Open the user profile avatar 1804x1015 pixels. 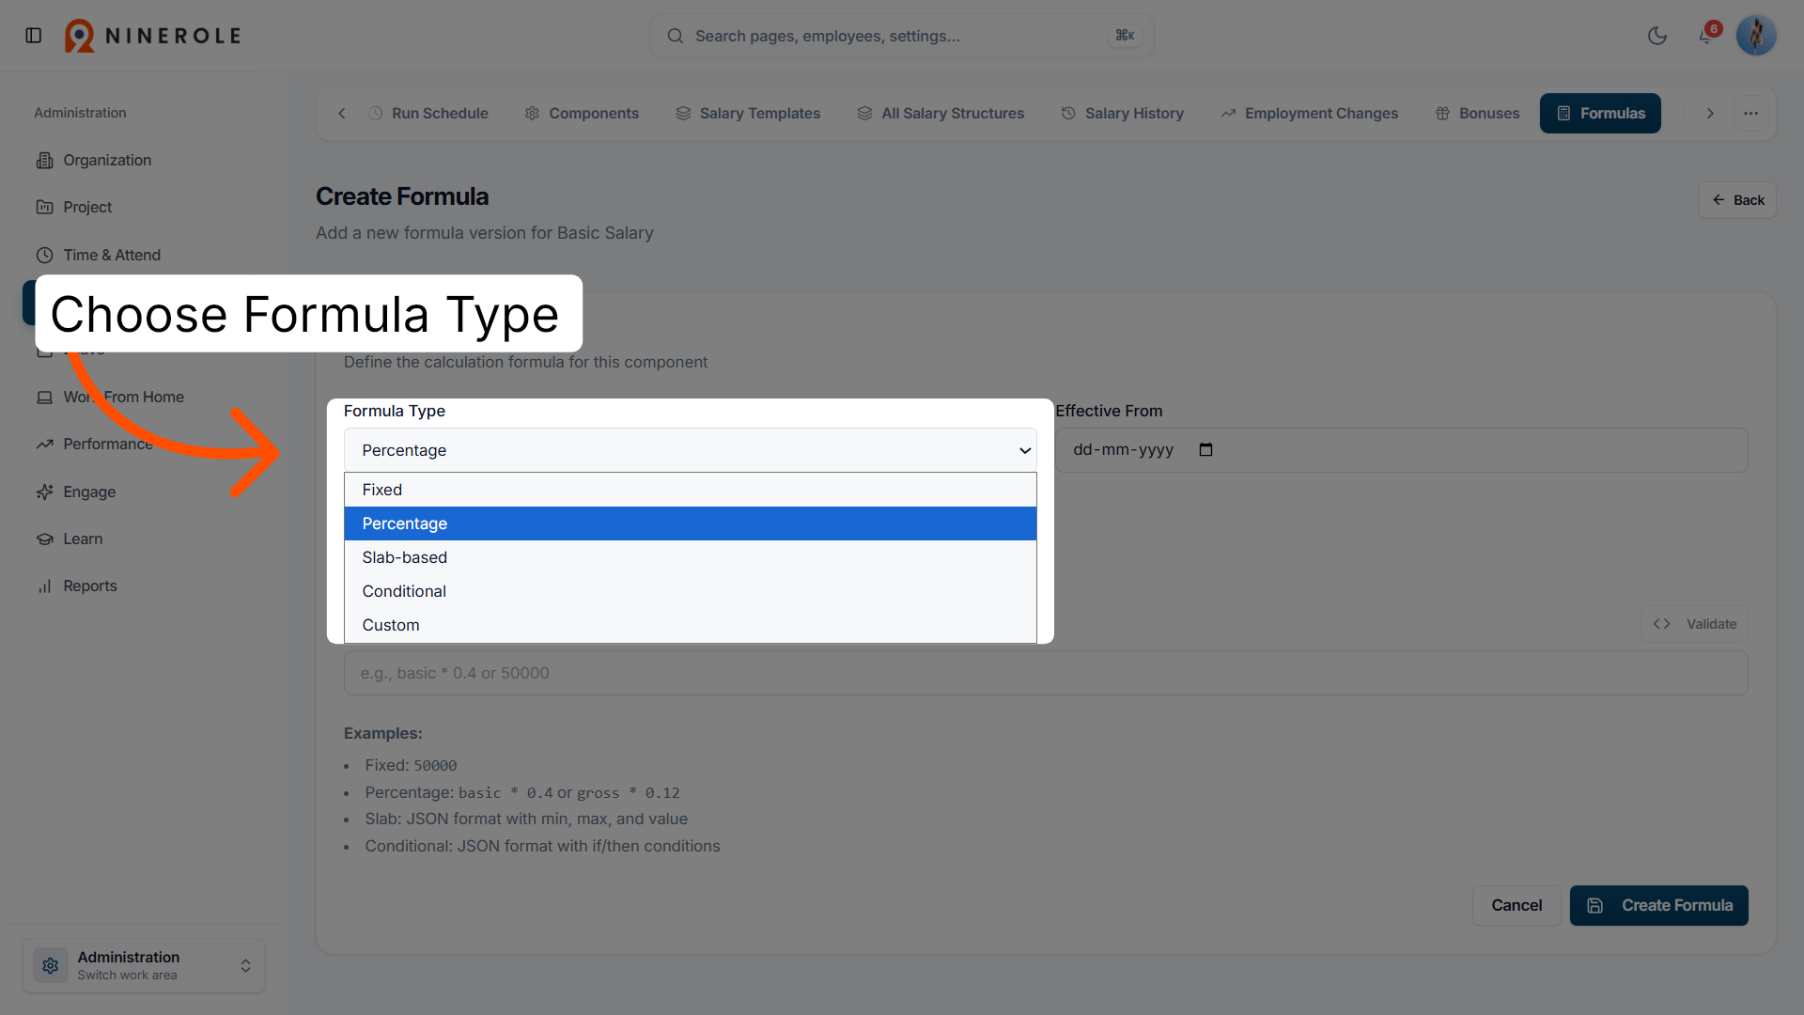[x=1756, y=36]
